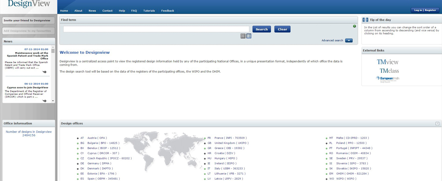Open the European tmdn logo link
The width and height of the screenshot is (442, 181).
point(388,79)
